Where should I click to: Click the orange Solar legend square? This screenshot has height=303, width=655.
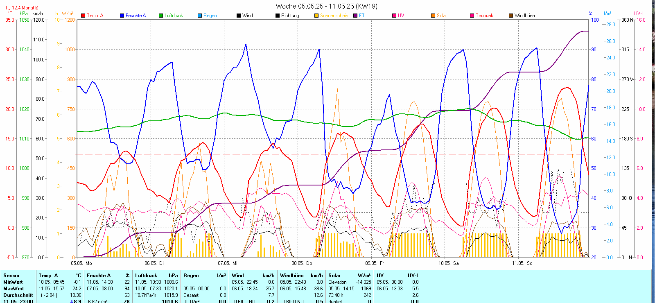[433, 16]
